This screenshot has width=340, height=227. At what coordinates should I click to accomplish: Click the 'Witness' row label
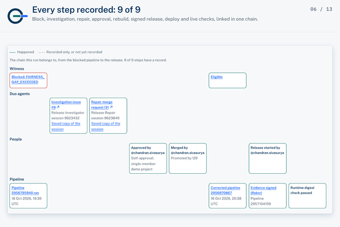(17, 68)
